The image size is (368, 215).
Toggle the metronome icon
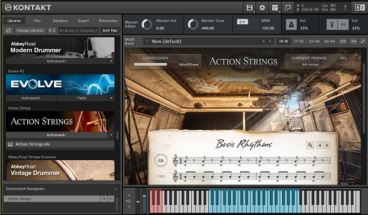click(x=291, y=25)
